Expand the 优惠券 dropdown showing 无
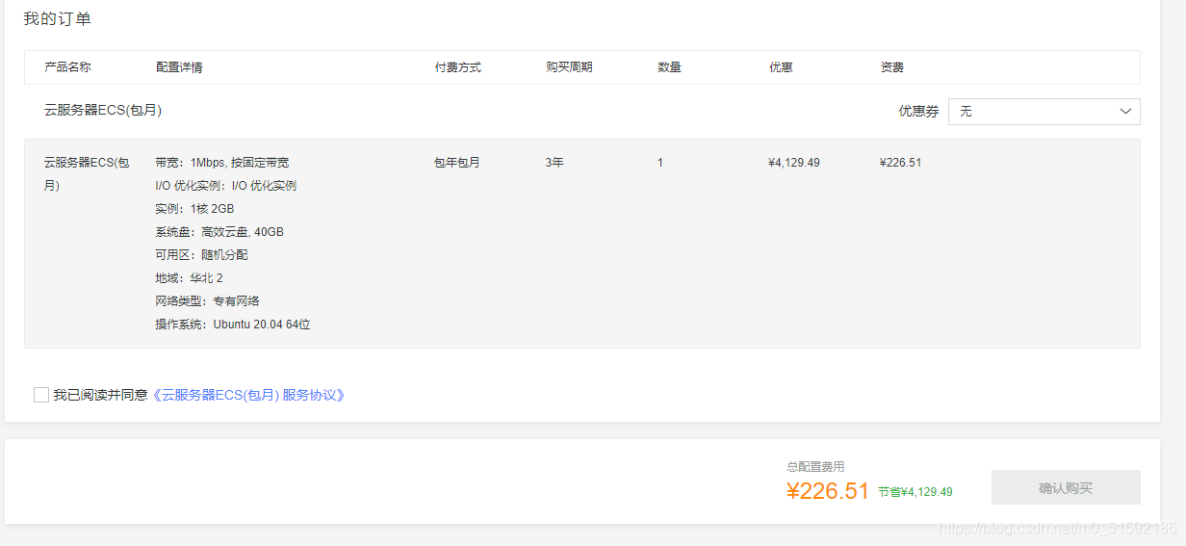 (x=1044, y=112)
